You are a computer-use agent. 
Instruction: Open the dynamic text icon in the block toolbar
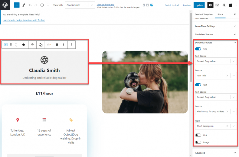point(49,45)
